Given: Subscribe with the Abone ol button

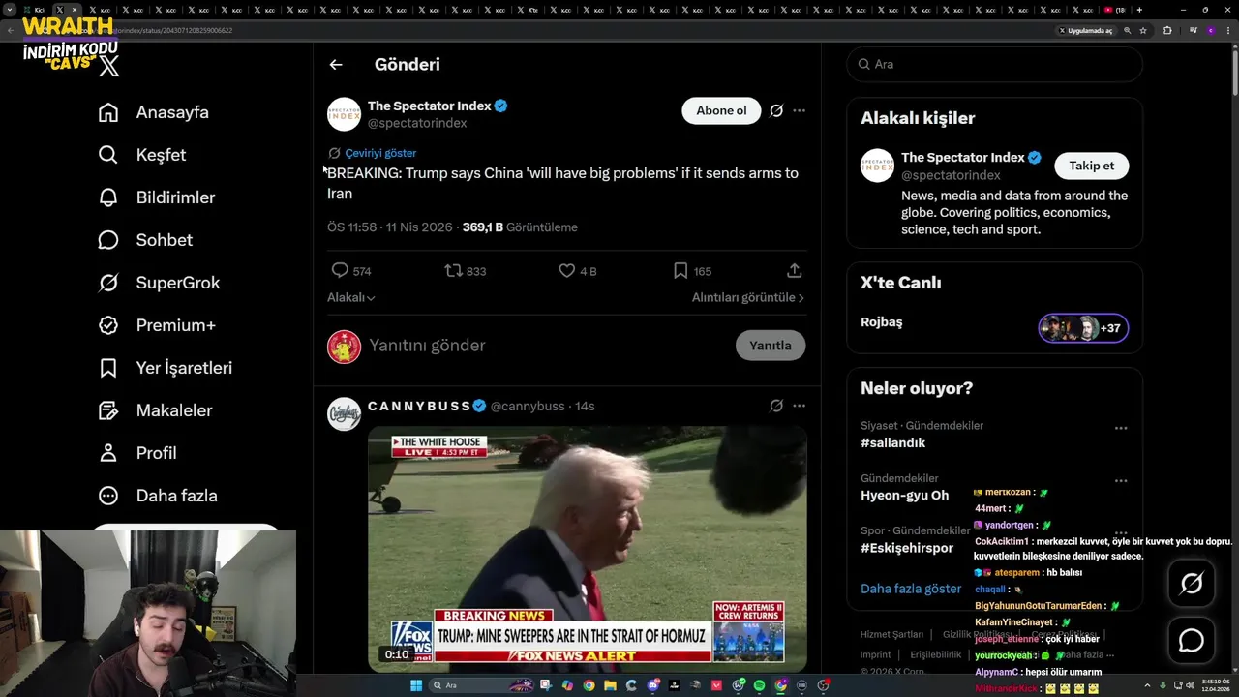Looking at the screenshot, I should point(721,110).
